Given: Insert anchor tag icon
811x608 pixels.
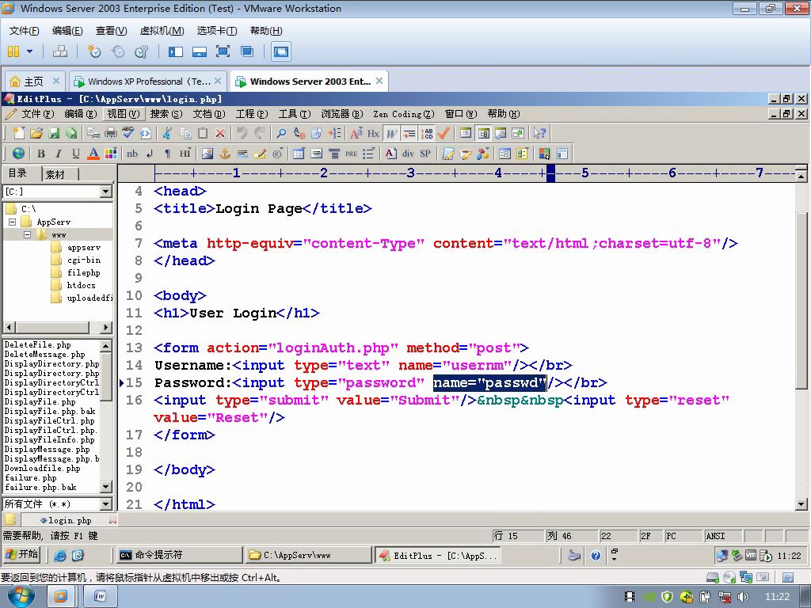Looking at the screenshot, I should pos(225,154).
